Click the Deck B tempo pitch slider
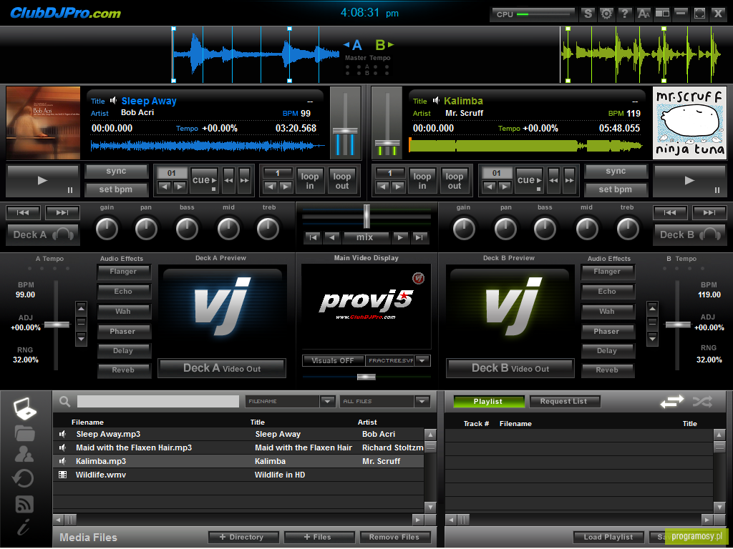 pos(678,325)
